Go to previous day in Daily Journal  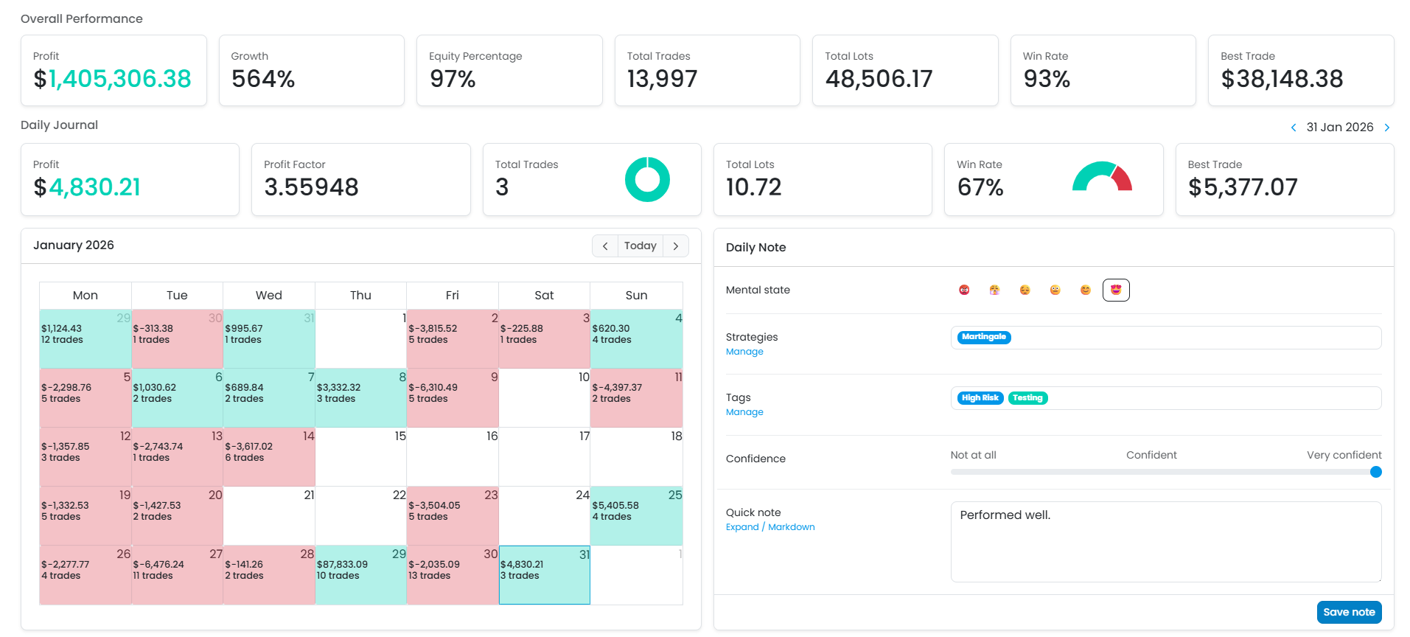coord(1294,128)
